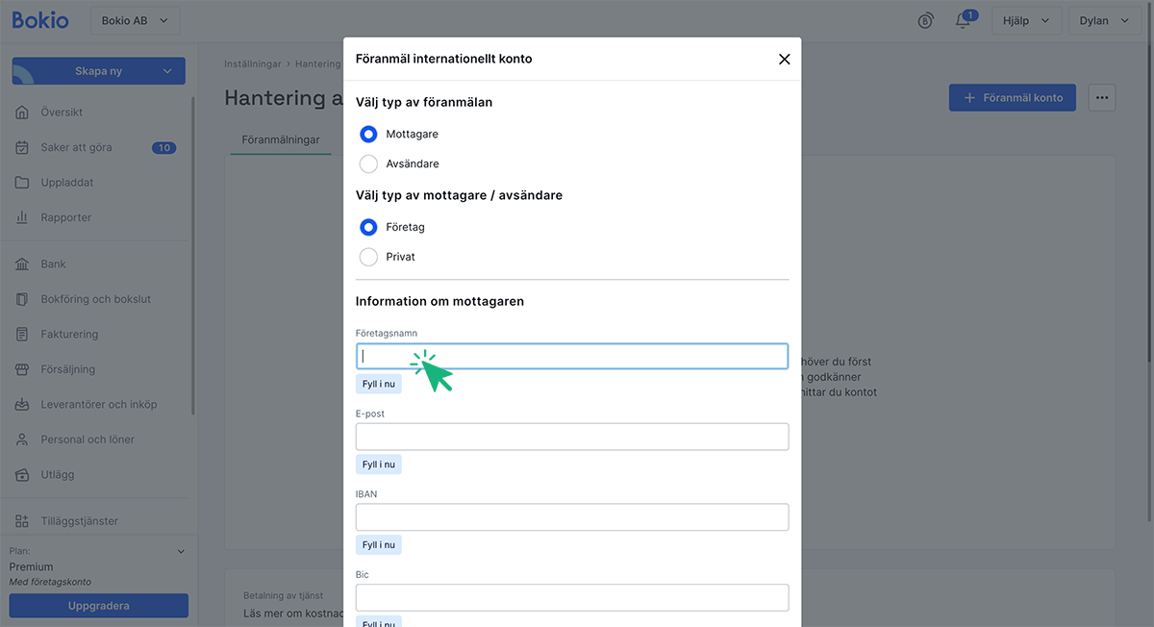This screenshot has height=627, width=1154.
Task: Click the Försäljning shop icon
Action: pyautogui.click(x=22, y=369)
